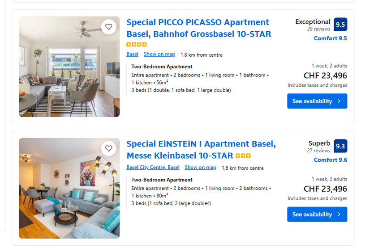Show EiNSTEiN apartment on map

[200, 168]
